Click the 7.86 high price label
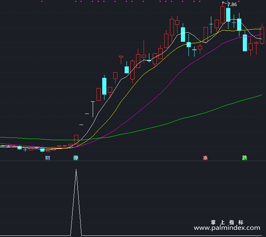266x237 pixels. pos(232,5)
